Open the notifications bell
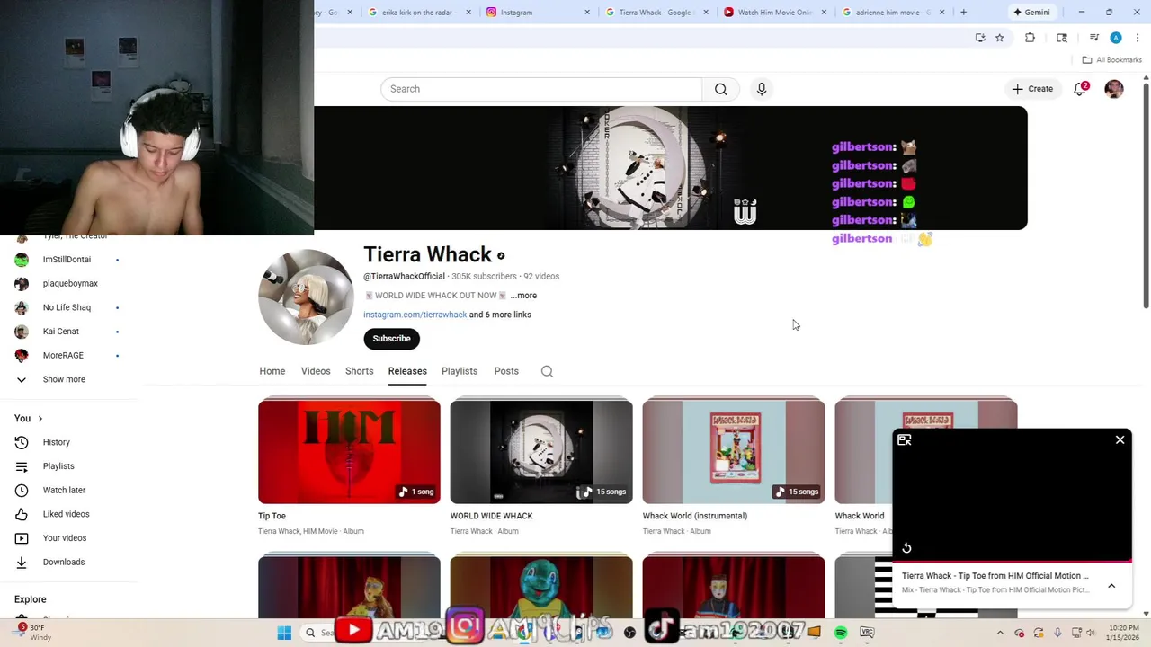Screen dimensions: 1151x647 pyautogui.click(x=1080, y=89)
